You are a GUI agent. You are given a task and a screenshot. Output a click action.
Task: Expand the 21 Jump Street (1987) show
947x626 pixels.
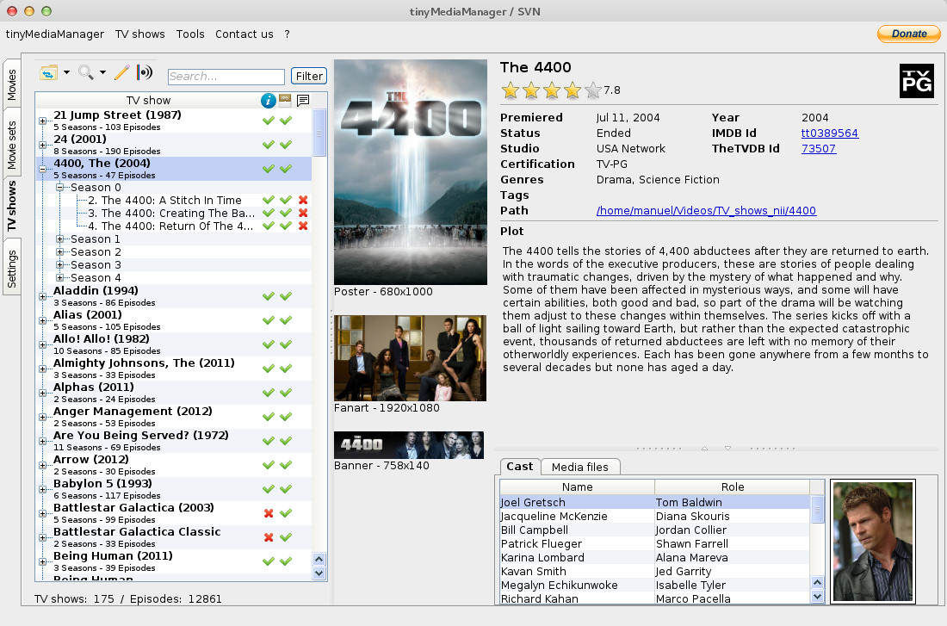click(x=43, y=121)
